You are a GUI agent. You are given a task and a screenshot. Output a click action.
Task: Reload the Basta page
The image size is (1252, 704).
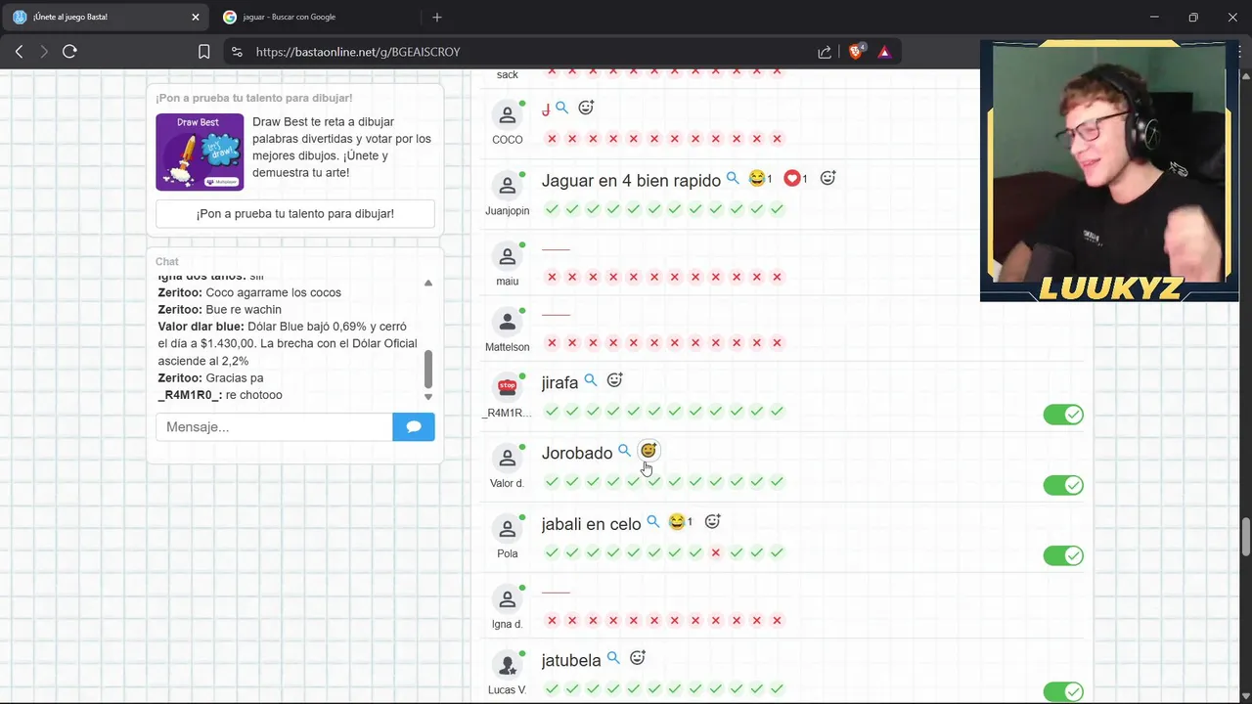(x=69, y=52)
